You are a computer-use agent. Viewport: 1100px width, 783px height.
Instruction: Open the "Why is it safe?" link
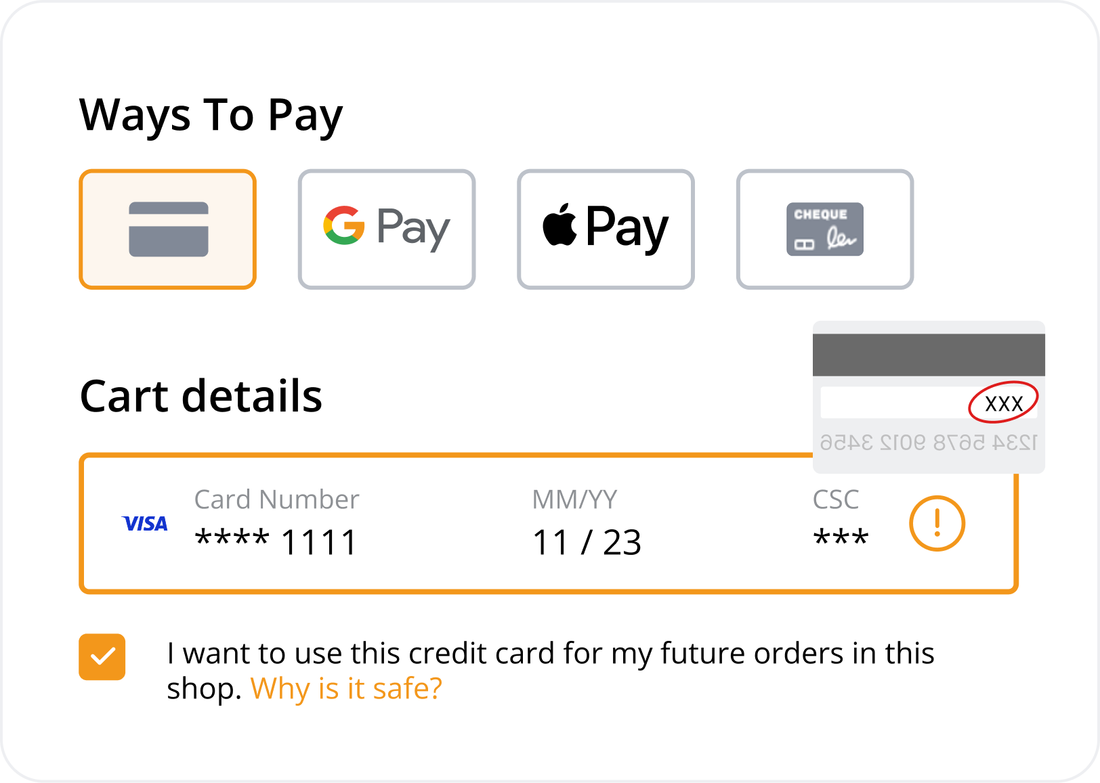tap(346, 689)
